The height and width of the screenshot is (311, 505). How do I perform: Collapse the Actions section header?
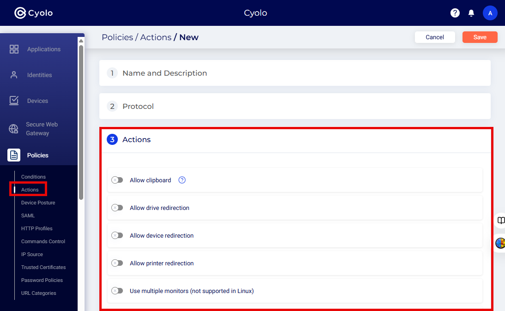tap(296, 139)
